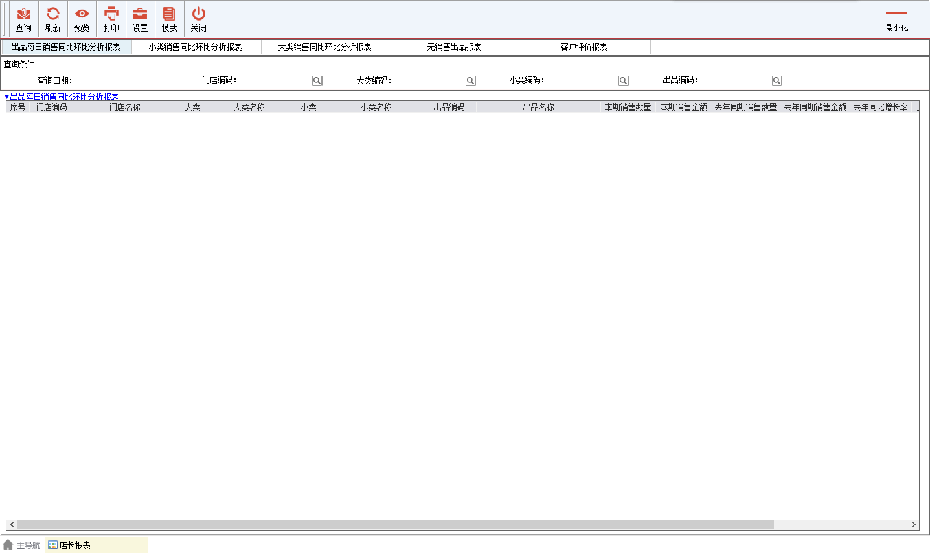
Task: Click the horizontal scrollbar thumb
Action: point(396,524)
